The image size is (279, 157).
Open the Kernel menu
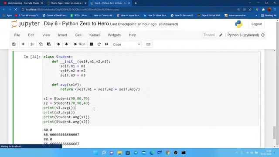click(95, 35)
